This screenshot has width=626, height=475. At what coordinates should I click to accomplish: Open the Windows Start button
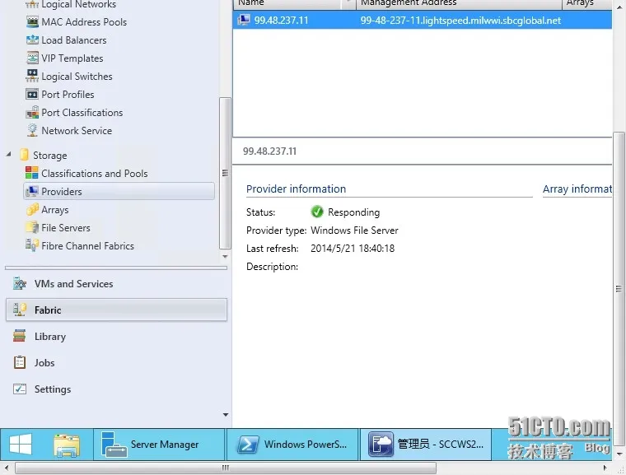point(21,445)
